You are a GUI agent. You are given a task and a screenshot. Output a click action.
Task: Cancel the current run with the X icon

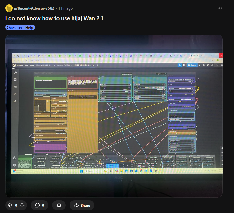(127, 165)
